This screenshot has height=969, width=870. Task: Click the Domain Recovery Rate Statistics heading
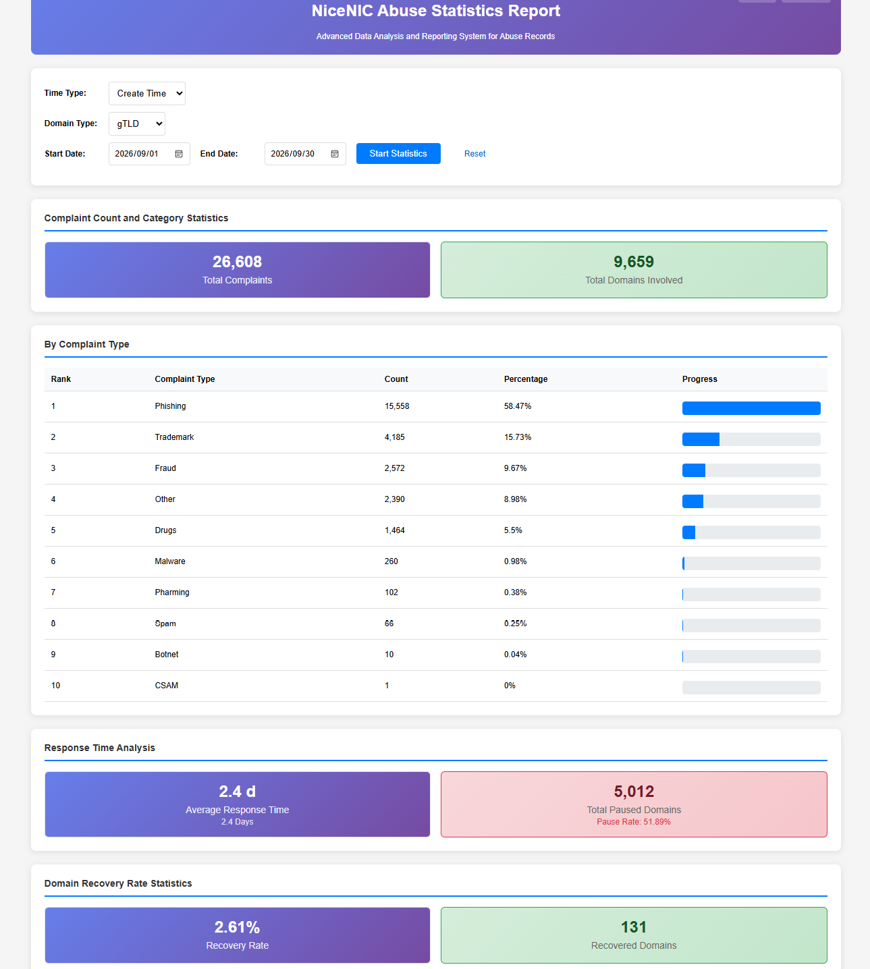coord(118,883)
